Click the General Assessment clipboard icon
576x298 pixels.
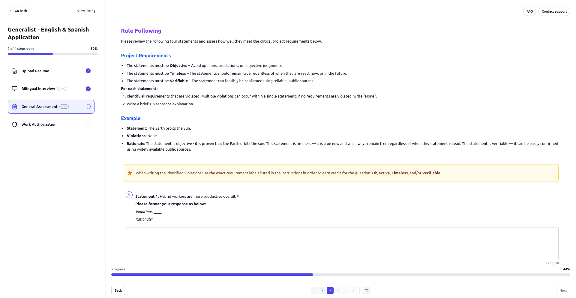(x=14, y=107)
